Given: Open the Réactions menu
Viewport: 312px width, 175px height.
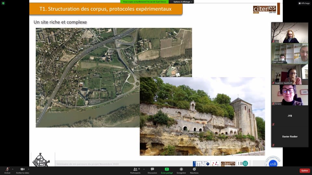Looking at the screenshot, I should coord(194,170).
